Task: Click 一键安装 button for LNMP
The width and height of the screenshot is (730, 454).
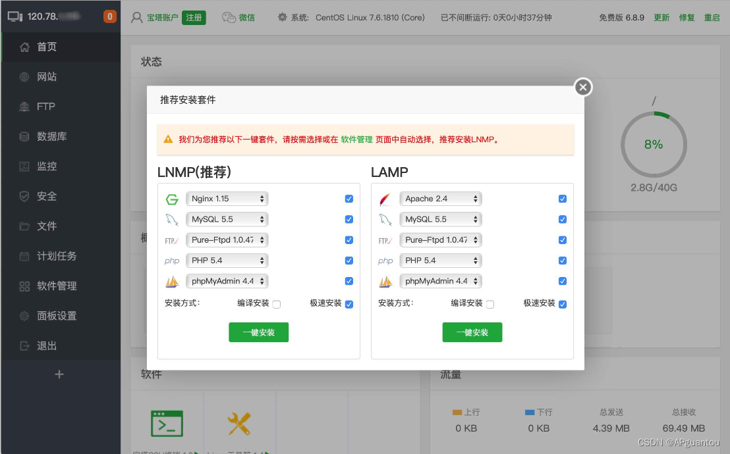Action: pos(258,332)
